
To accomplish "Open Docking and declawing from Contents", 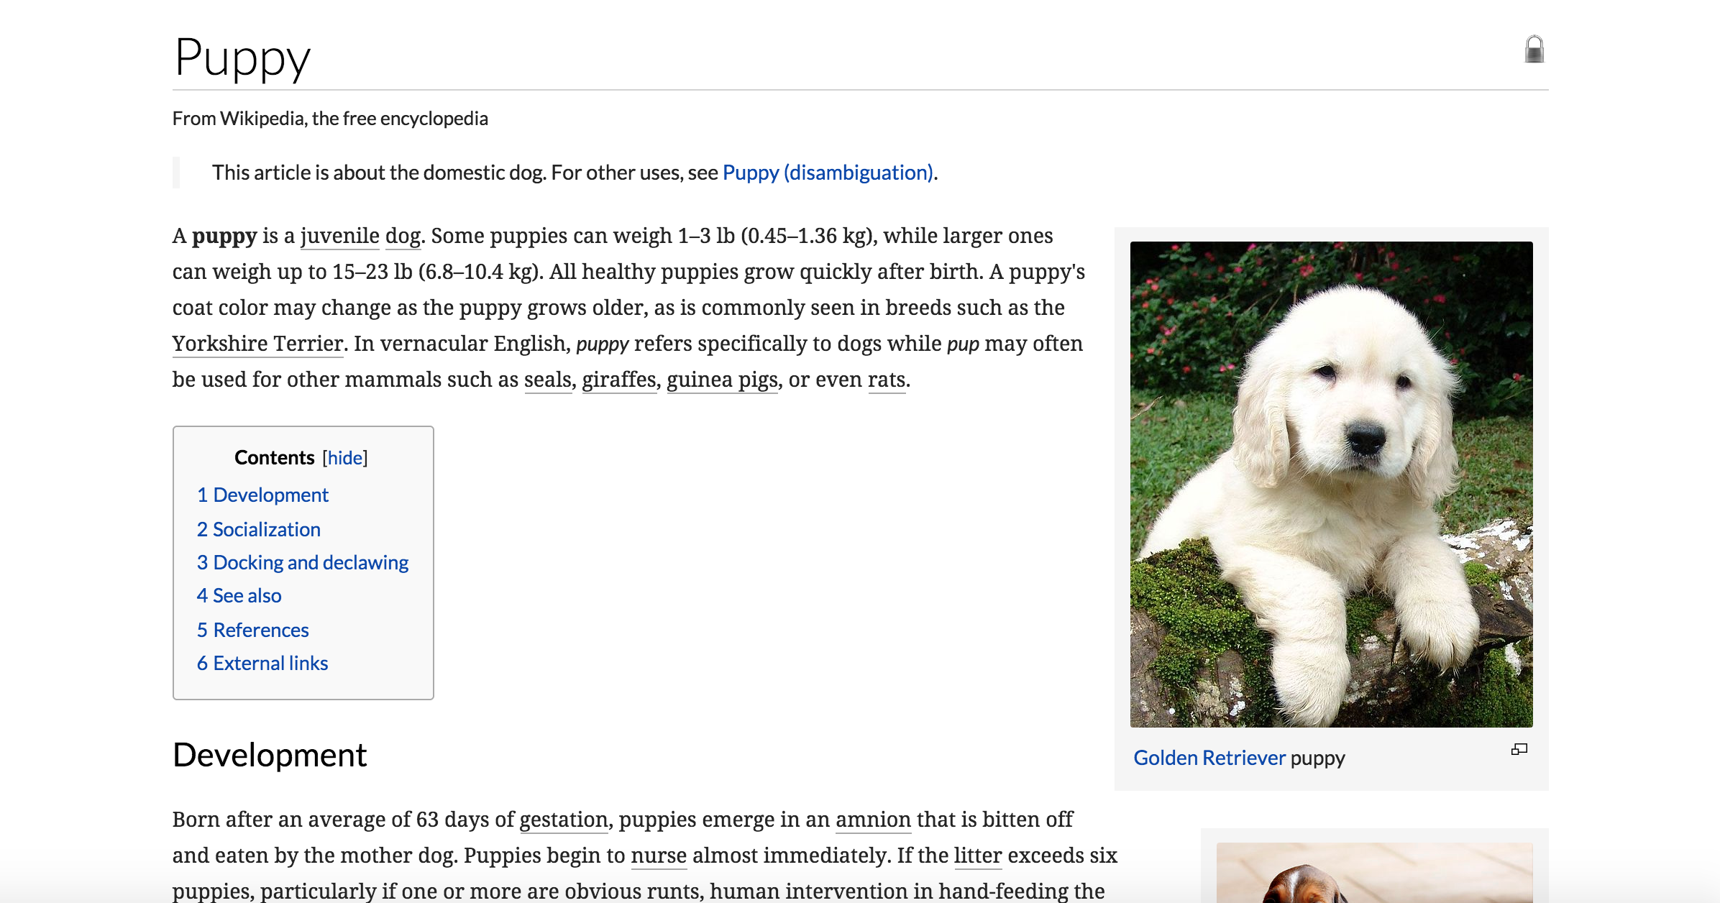I will tap(303, 562).
